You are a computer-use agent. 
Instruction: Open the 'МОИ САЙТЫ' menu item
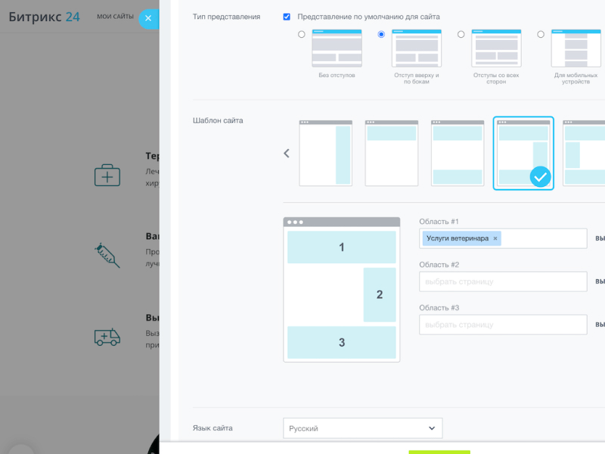[x=115, y=17]
